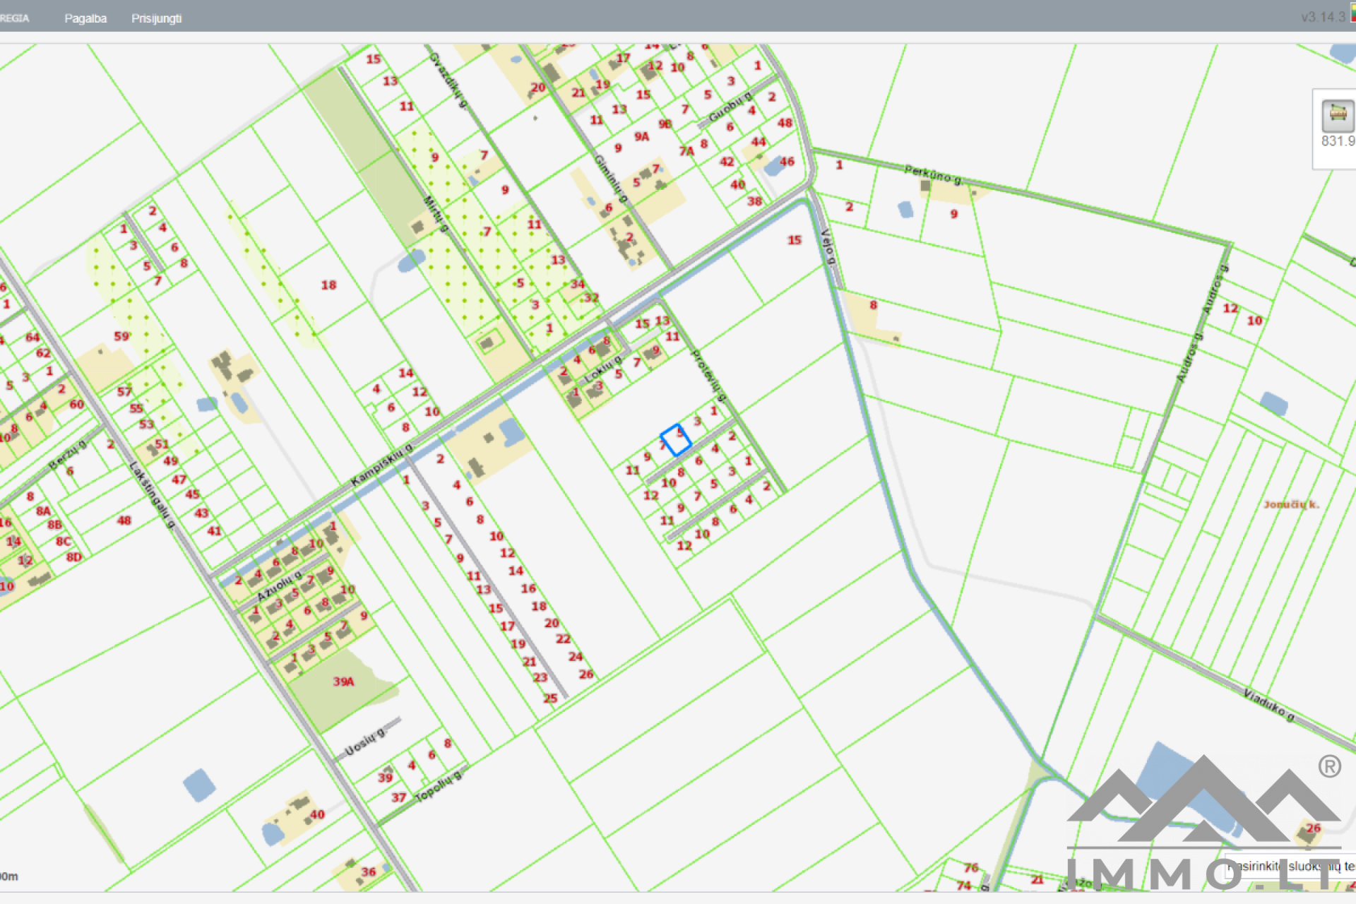Click the Viaduko g. street label
Image resolution: width=1356 pixels, height=904 pixels.
coord(1268,704)
